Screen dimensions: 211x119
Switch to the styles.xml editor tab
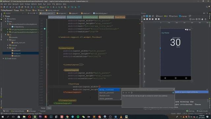click(74, 13)
